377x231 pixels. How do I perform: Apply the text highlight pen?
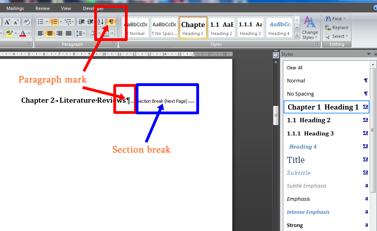(x=9, y=33)
